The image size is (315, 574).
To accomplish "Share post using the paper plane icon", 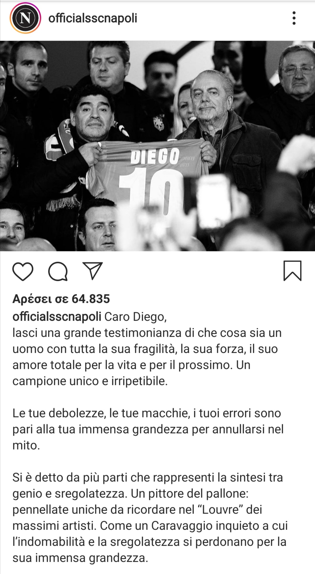I will click(93, 271).
